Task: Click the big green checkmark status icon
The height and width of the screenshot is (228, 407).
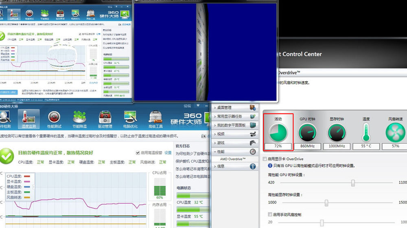Action: pyautogui.click(x=7, y=156)
